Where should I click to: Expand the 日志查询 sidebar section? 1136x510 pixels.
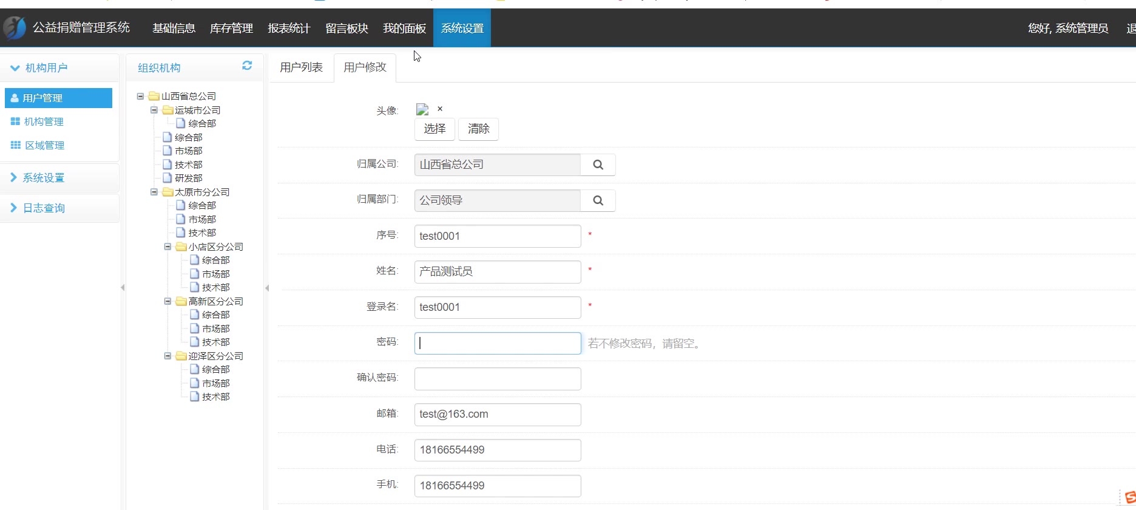44,208
